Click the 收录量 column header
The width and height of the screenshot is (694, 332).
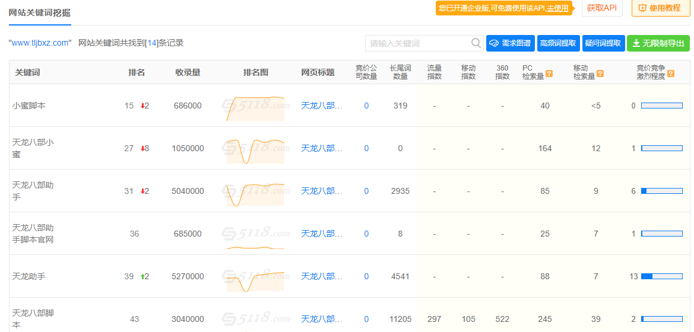tap(188, 72)
